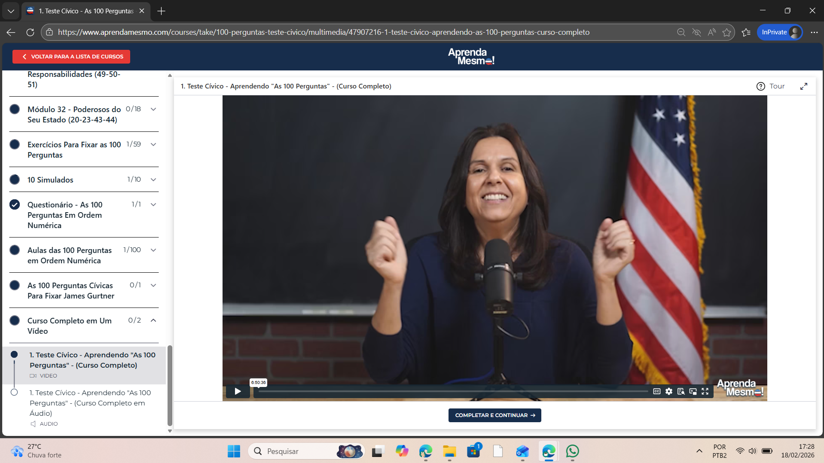Toggle closed captions on the video

(656, 391)
